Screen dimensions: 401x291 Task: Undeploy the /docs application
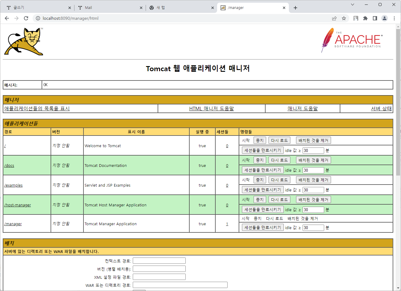pos(313,160)
